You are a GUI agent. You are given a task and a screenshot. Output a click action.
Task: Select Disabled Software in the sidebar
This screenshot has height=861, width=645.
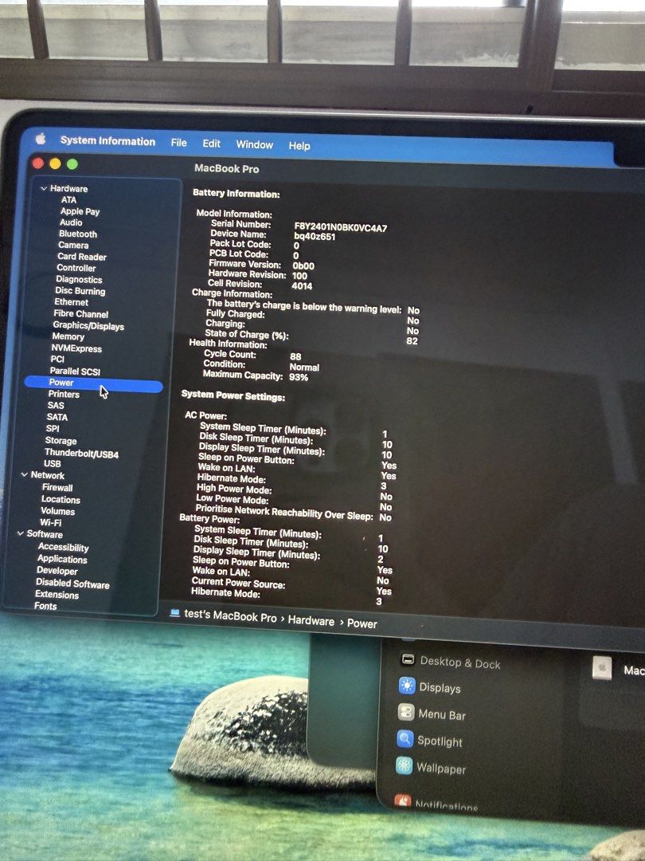point(72,583)
